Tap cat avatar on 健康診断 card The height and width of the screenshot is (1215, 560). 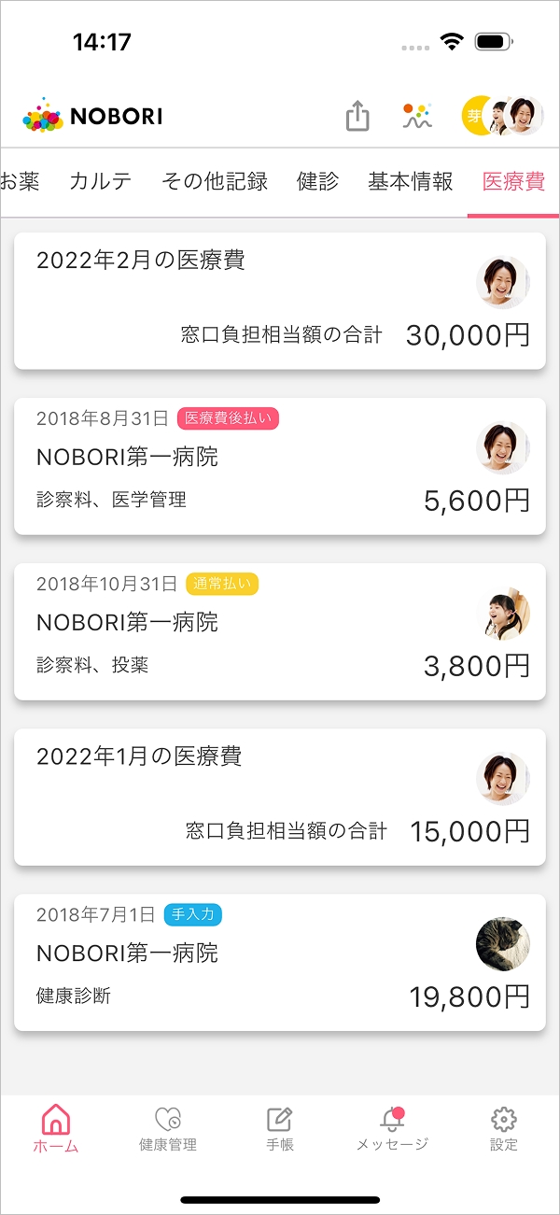503,944
